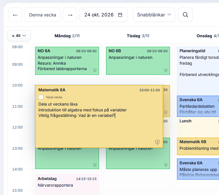
Task: Click the Matematik 6A title text
Action: 52,90
